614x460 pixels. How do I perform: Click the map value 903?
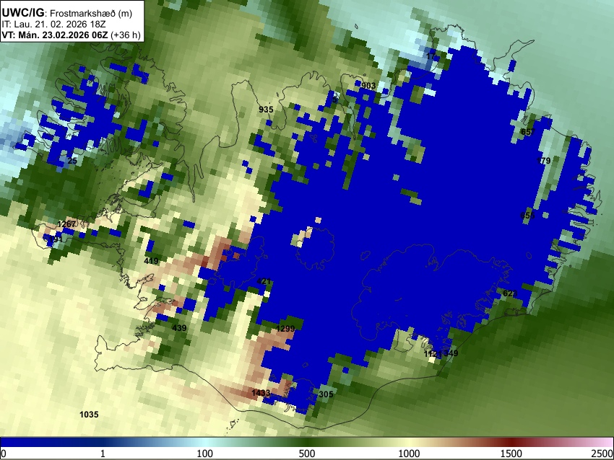pyautogui.click(x=368, y=86)
